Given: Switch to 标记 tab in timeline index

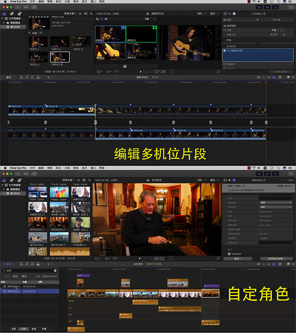Looking at the screenshot, I should 15,276.
